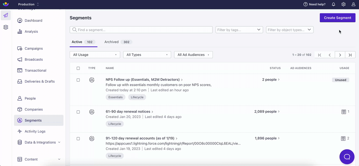Click the Analysis bar chart icon

click(20, 31)
